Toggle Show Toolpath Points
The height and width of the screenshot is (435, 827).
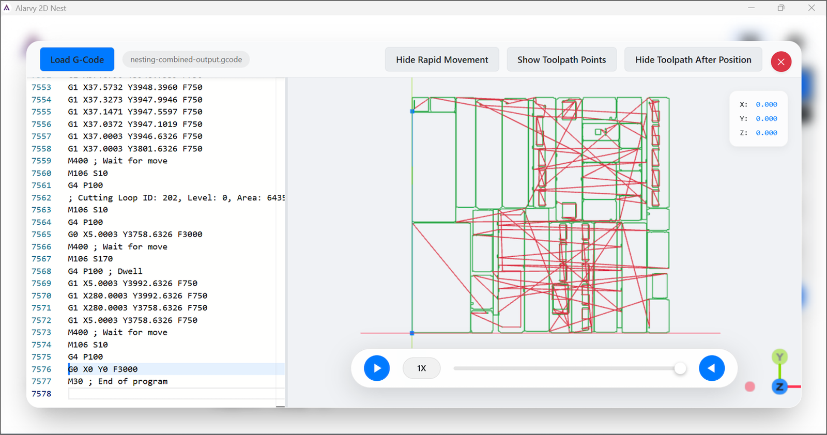click(561, 59)
